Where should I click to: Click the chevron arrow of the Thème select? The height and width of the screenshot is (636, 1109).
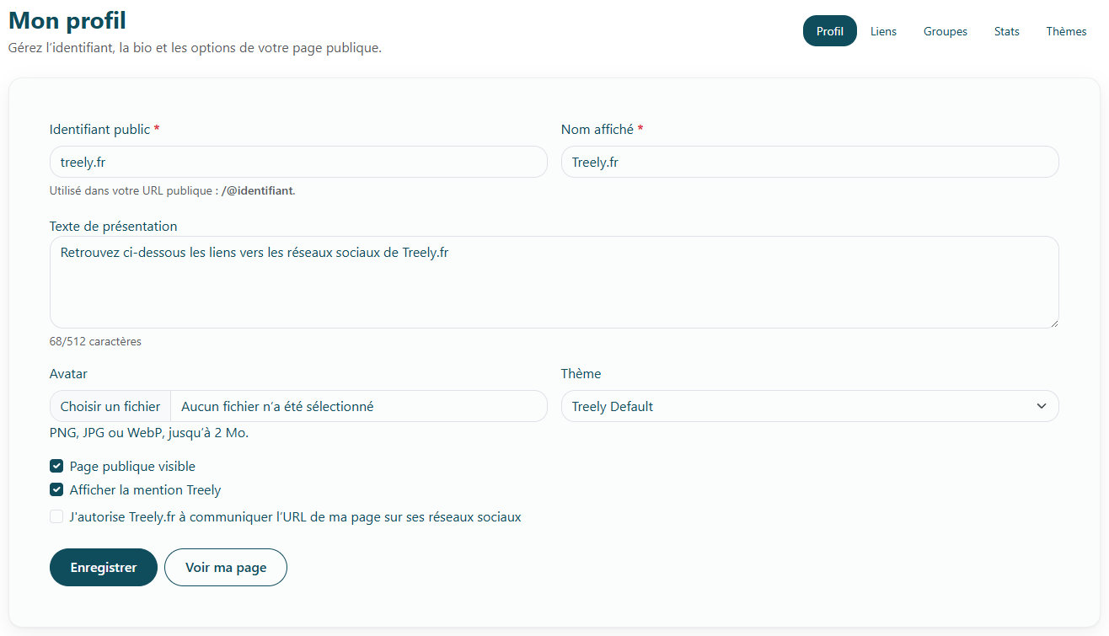click(x=1041, y=406)
